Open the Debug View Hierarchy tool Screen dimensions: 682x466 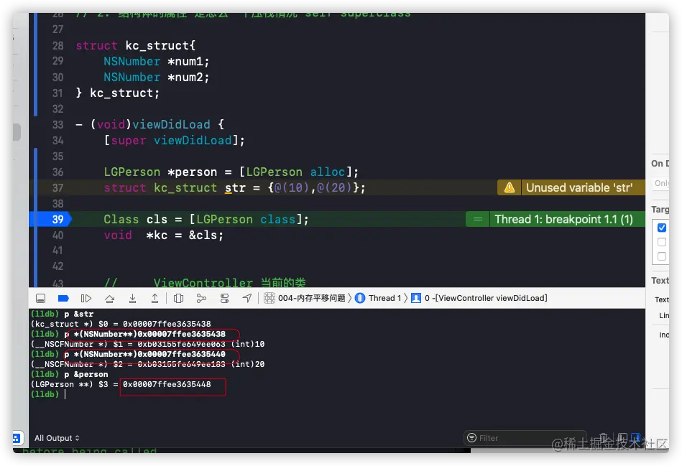[178, 298]
